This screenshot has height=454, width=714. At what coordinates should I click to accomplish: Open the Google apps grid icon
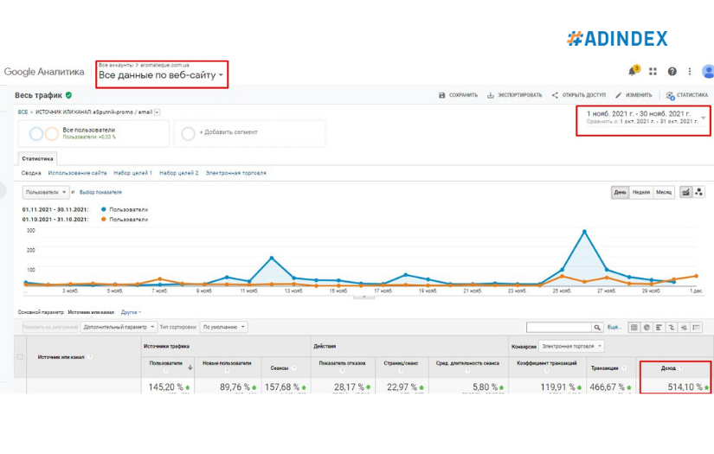coord(653,72)
